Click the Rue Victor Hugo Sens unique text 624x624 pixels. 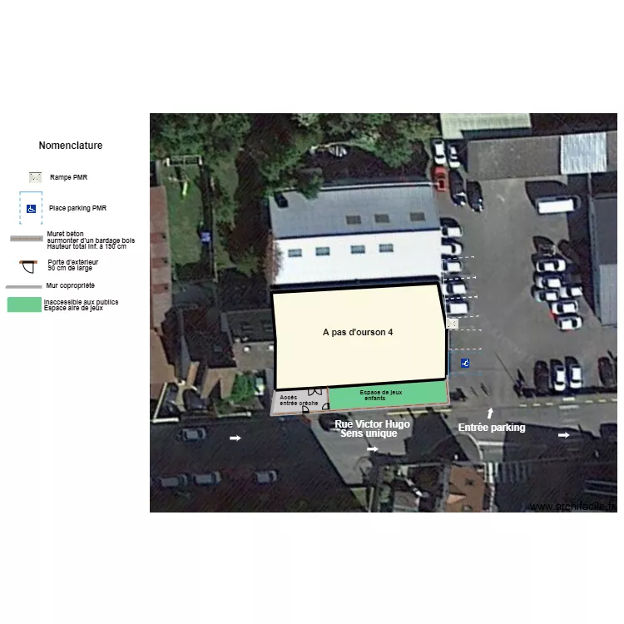click(372, 428)
